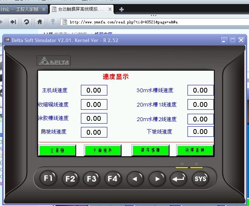
Task: Select the 主机线速度 value field
Action: 94,90
